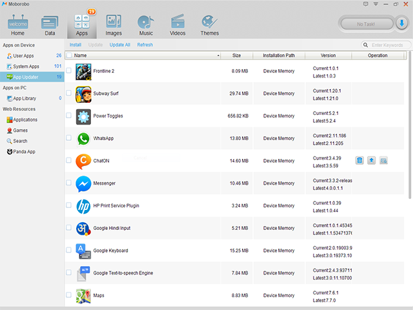Check the Frontline 2 checkbox

coord(69,70)
